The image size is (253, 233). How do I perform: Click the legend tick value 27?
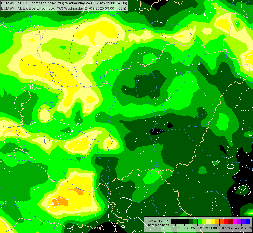[197, 228]
